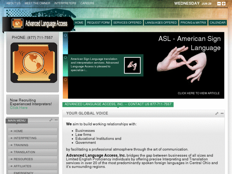Collapse the Your Global Voice panel
This screenshot has width=232, height=174.
pos(222,113)
